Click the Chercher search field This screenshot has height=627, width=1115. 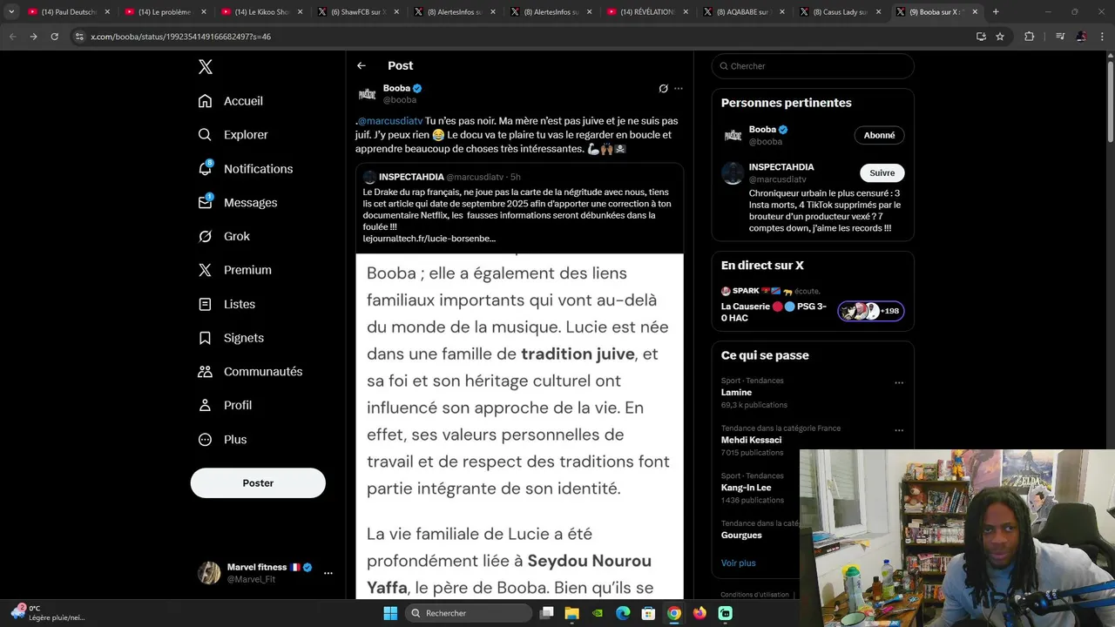click(813, 66)
